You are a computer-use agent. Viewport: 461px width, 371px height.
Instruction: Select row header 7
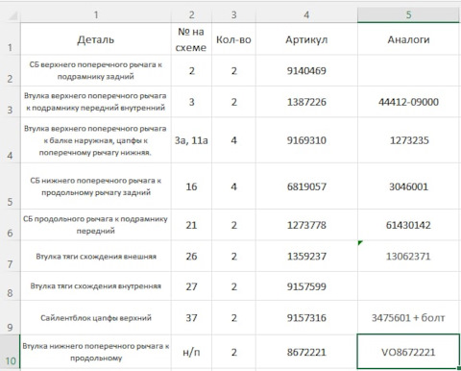click(x=11, y=257)
